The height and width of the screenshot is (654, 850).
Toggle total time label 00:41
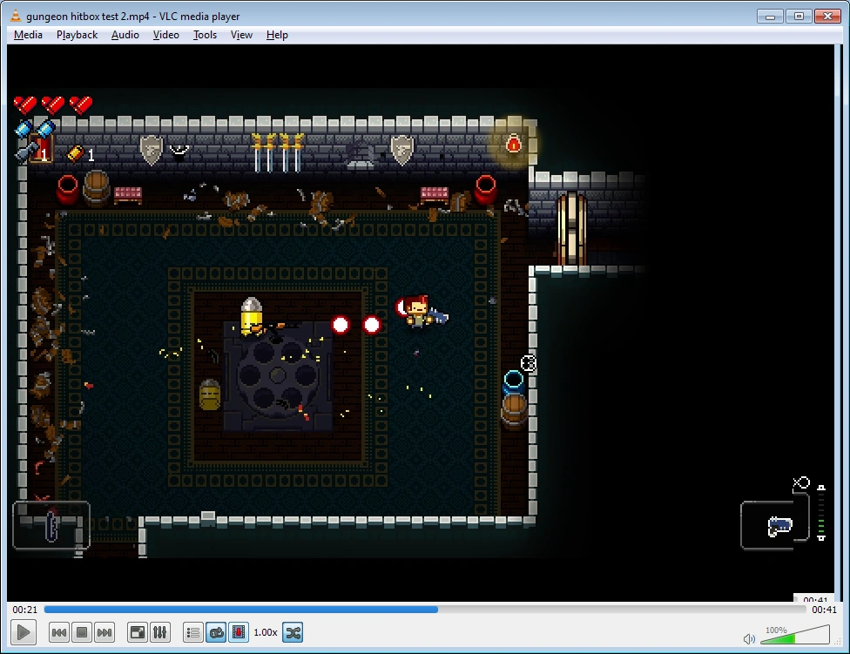click(824, 610)
